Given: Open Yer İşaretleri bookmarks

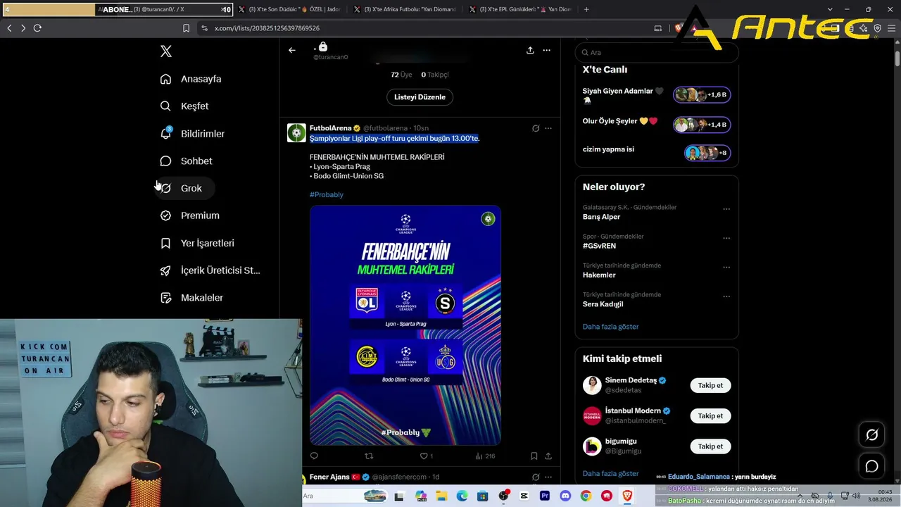Looking at the screenshot, I should [x=197, y=243].
